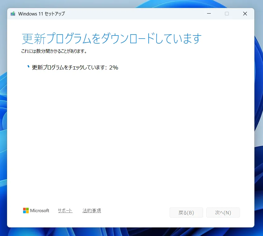Click the status 更新プログラムをチェックしています: 2%
Screen dimensions: 263x236
(x=75, y=67)
